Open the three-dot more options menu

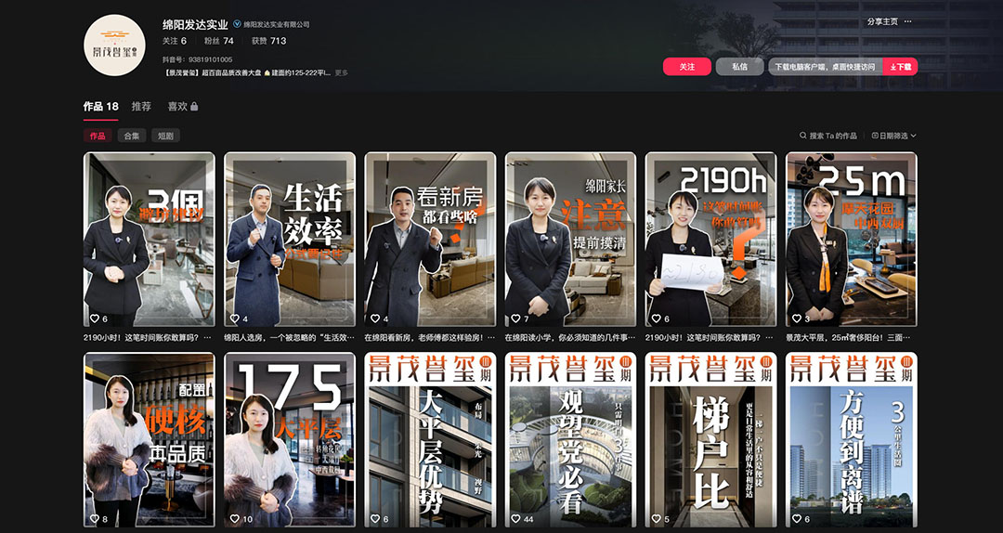point(907,21)
